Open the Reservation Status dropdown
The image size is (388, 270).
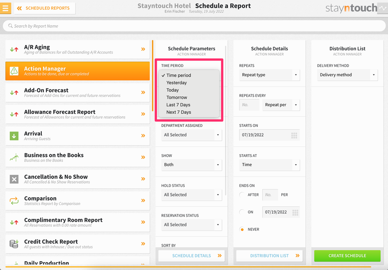point(191,225)
